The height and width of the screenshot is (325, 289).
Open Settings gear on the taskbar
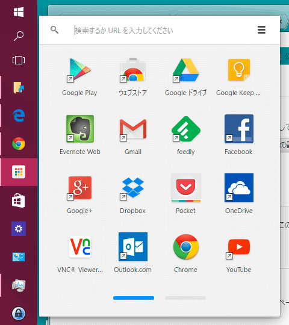click(19, 229)
